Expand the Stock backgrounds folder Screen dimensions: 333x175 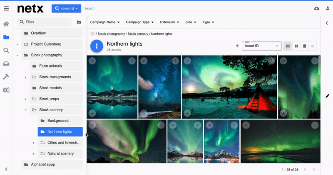(25, 77)
